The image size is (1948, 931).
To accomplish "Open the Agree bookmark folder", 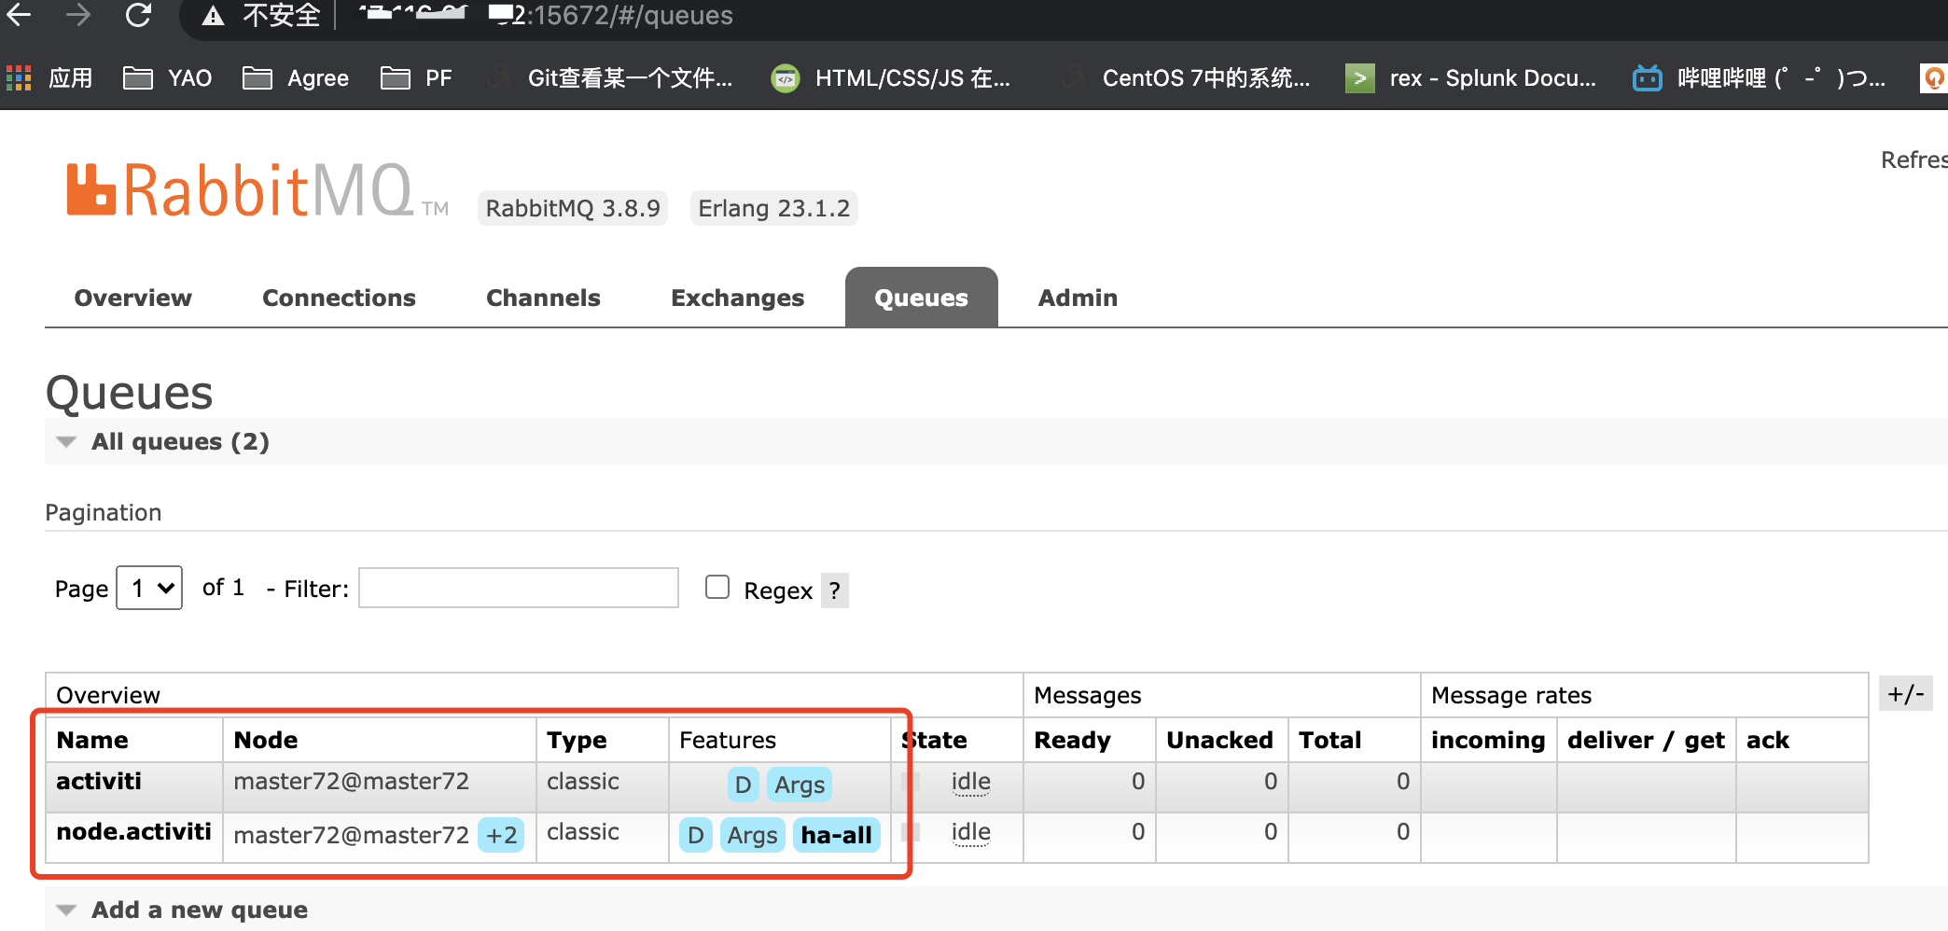I will (x=296, y=77).
